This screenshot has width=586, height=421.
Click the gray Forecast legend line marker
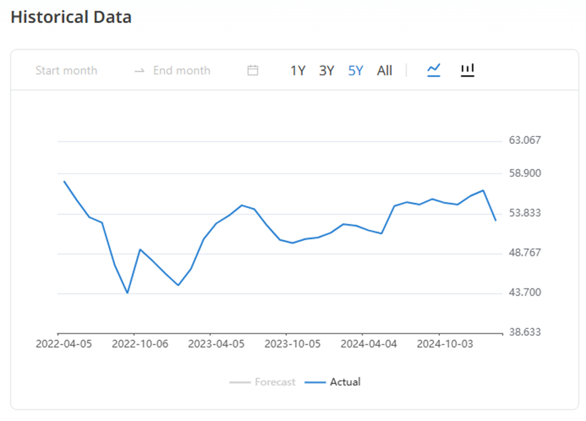click(x=240, y=382)
